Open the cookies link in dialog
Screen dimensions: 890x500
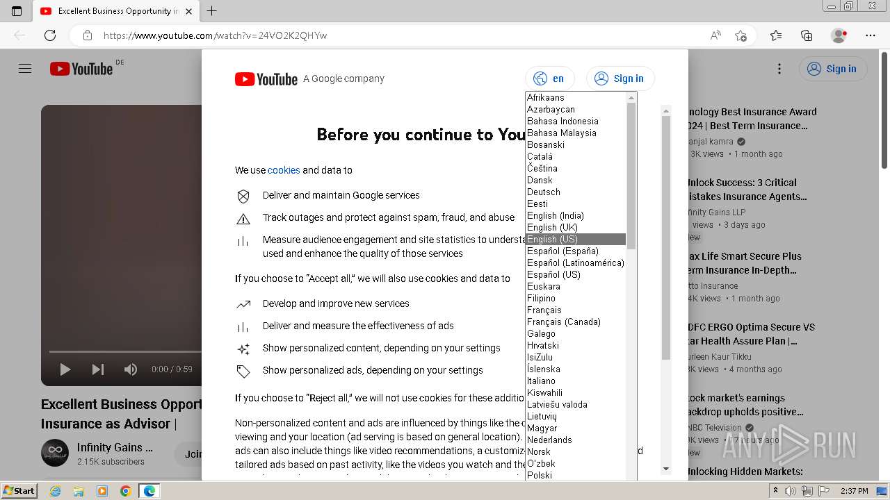284,170
